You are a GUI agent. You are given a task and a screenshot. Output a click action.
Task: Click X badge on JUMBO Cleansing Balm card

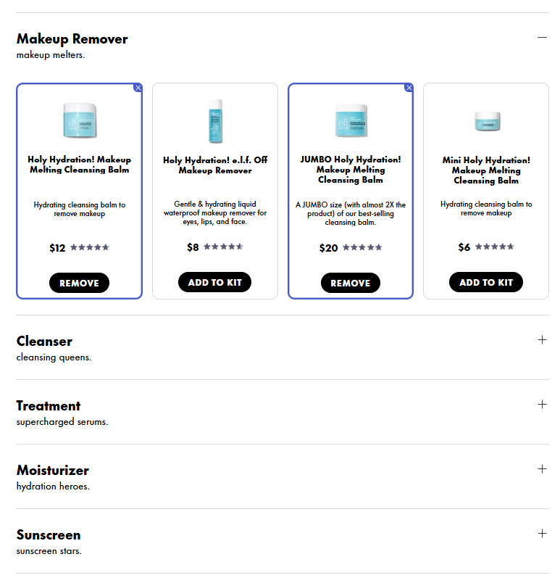[x=409, y=88]
